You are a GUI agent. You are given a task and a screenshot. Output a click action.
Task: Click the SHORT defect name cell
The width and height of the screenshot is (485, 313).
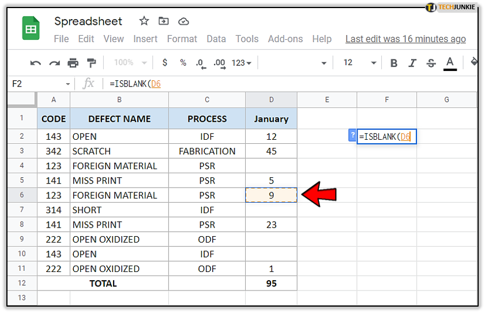coord(119,210)
